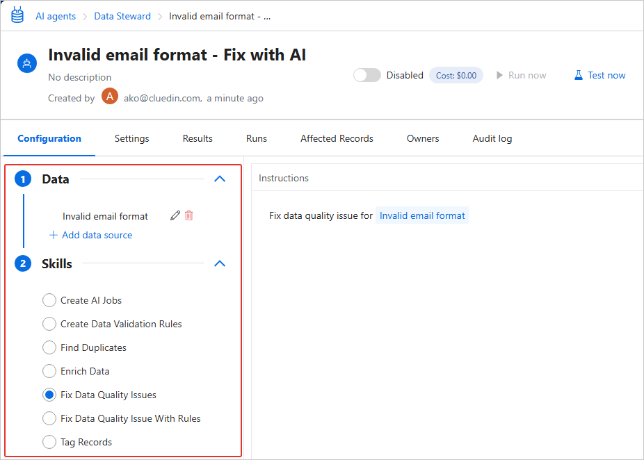Click the Run now button
The height and width of the screenshot is (460, 644).
pos(521,75)
